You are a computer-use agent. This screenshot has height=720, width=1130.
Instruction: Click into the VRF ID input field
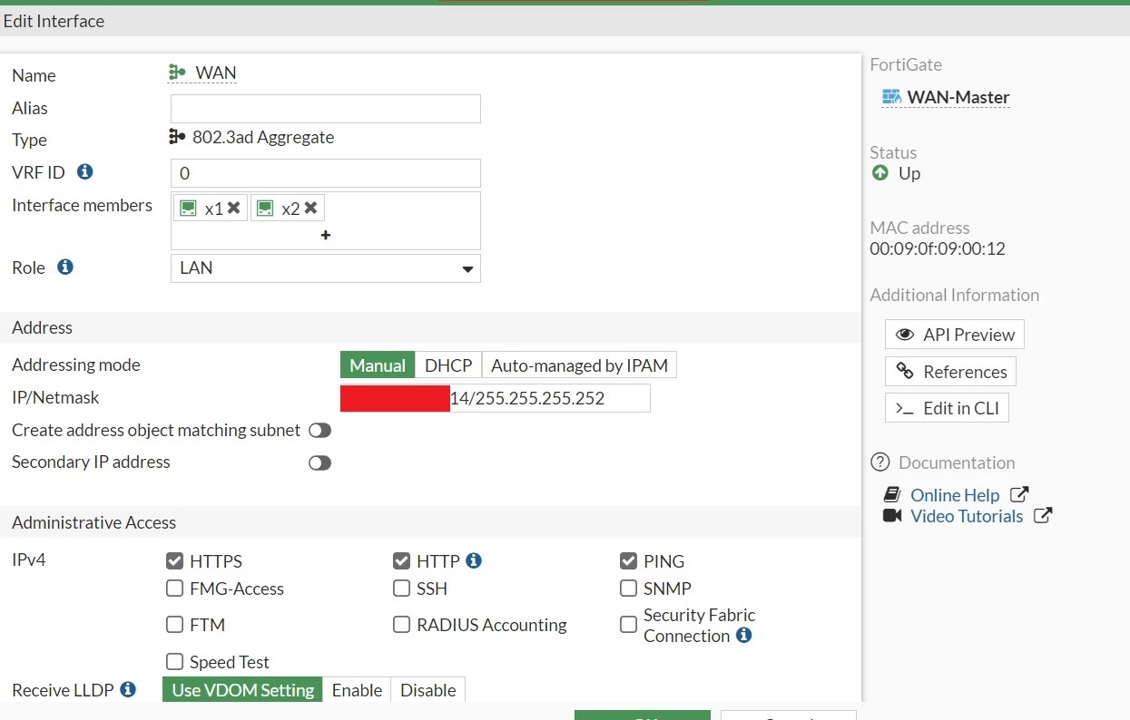click(326, 173)
